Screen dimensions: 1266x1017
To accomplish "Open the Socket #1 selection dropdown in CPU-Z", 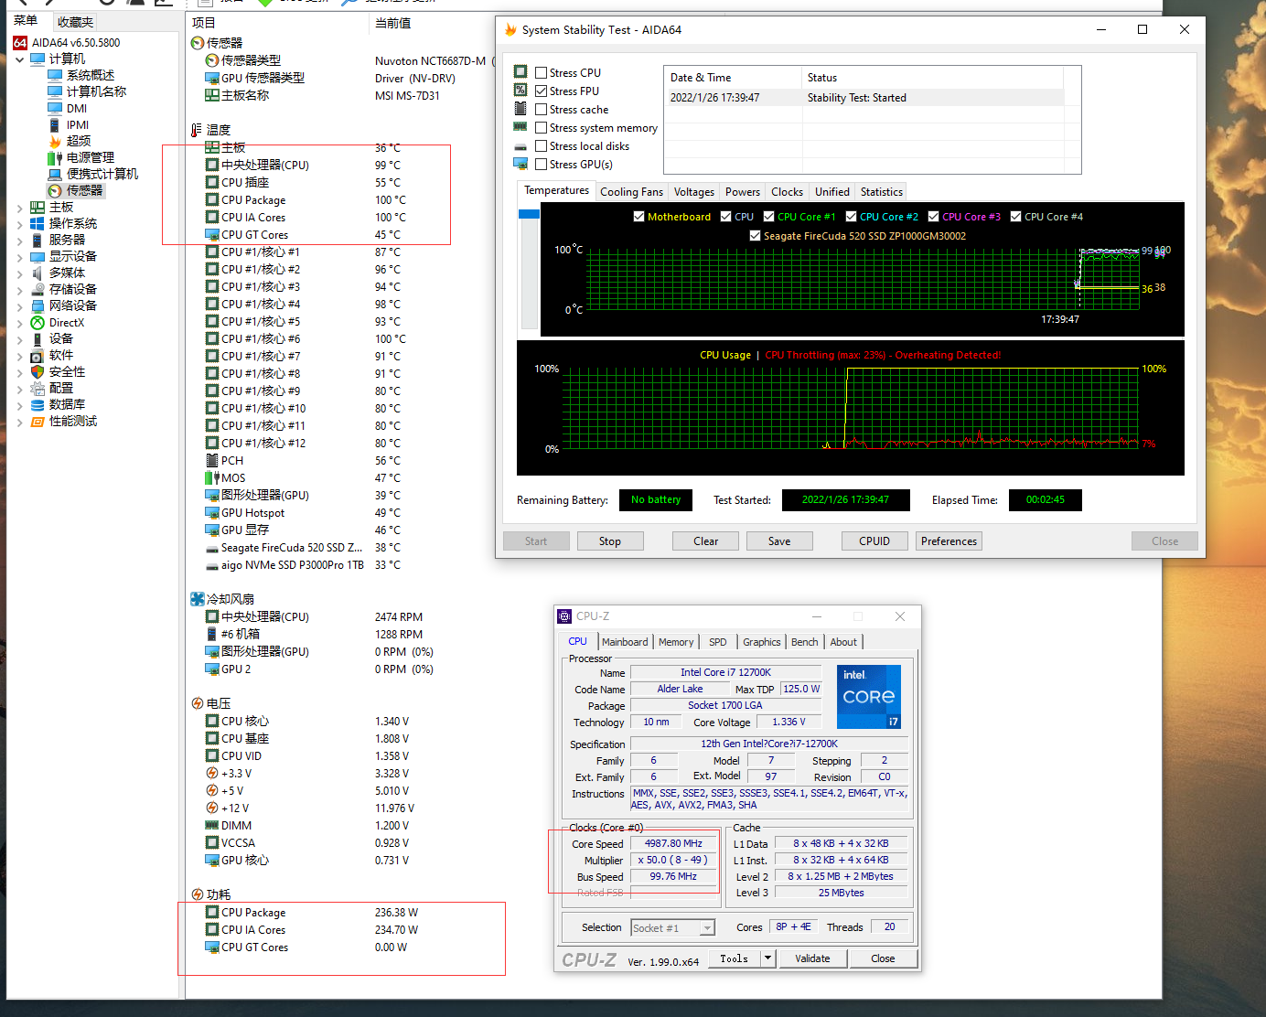I will (x=707, y=928).
